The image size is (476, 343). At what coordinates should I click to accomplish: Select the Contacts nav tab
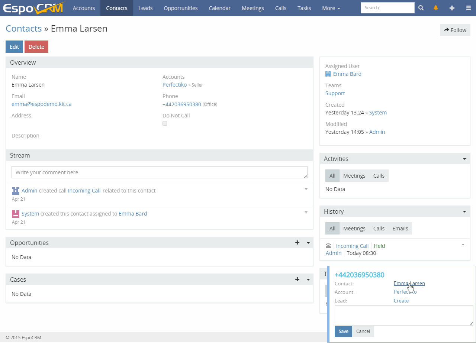tap(116, 8)
